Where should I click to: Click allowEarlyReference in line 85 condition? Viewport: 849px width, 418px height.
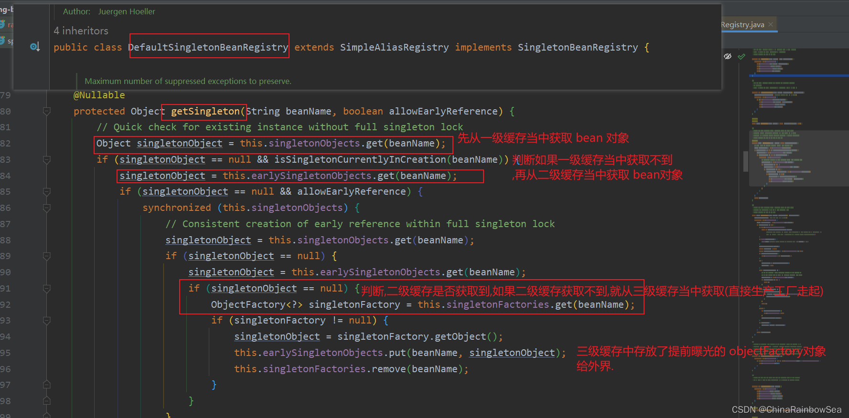click(x=351, y=191)
